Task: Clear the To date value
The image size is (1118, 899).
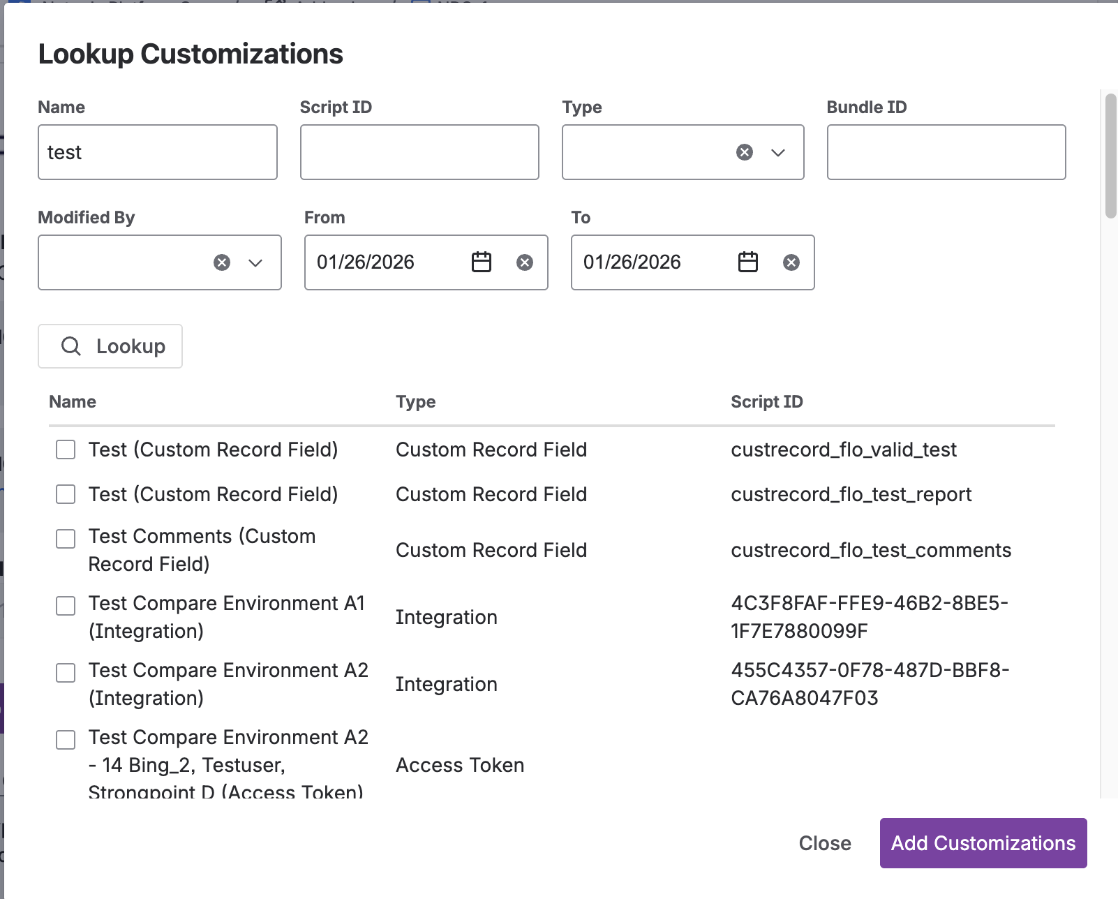Action: click(x=791, y=262)
